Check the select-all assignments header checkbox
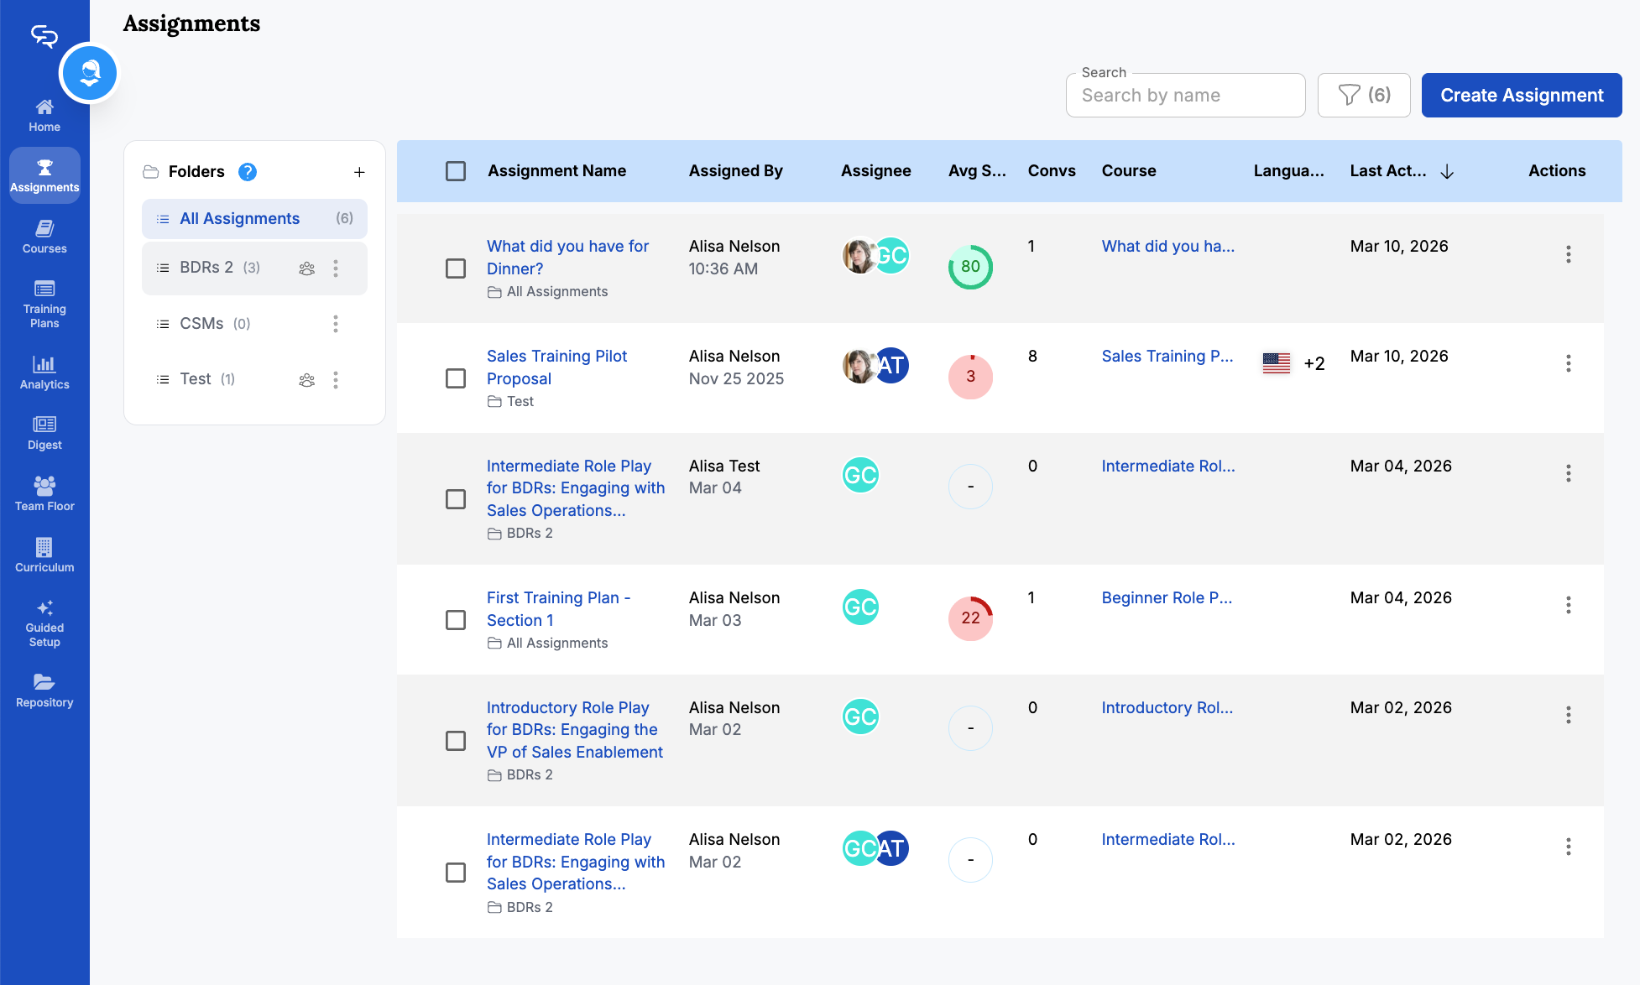Screen dimensions: 1640x985 click(456, 171)
